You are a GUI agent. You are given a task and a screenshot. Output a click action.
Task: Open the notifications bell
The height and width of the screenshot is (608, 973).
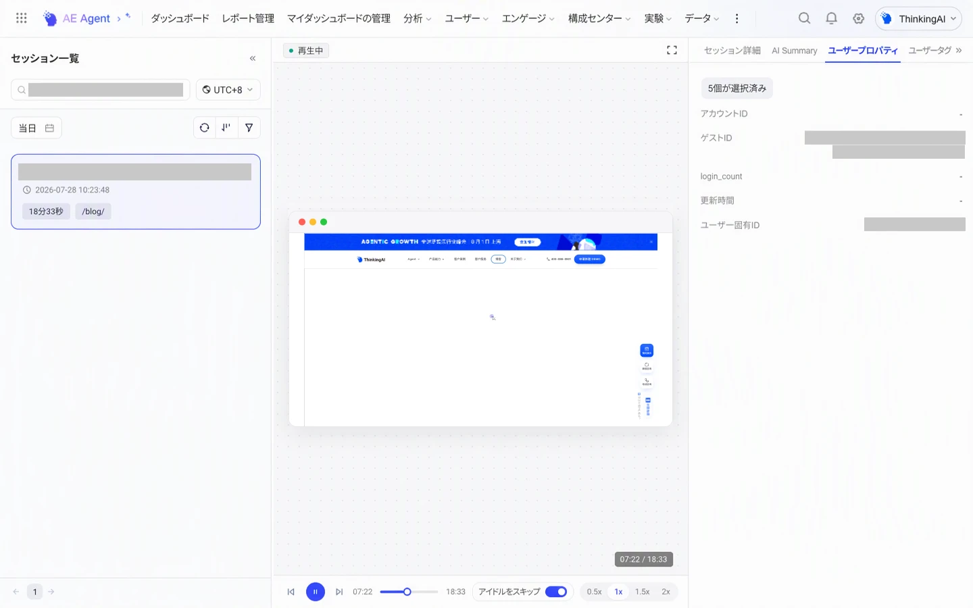[x=831, y=18]
